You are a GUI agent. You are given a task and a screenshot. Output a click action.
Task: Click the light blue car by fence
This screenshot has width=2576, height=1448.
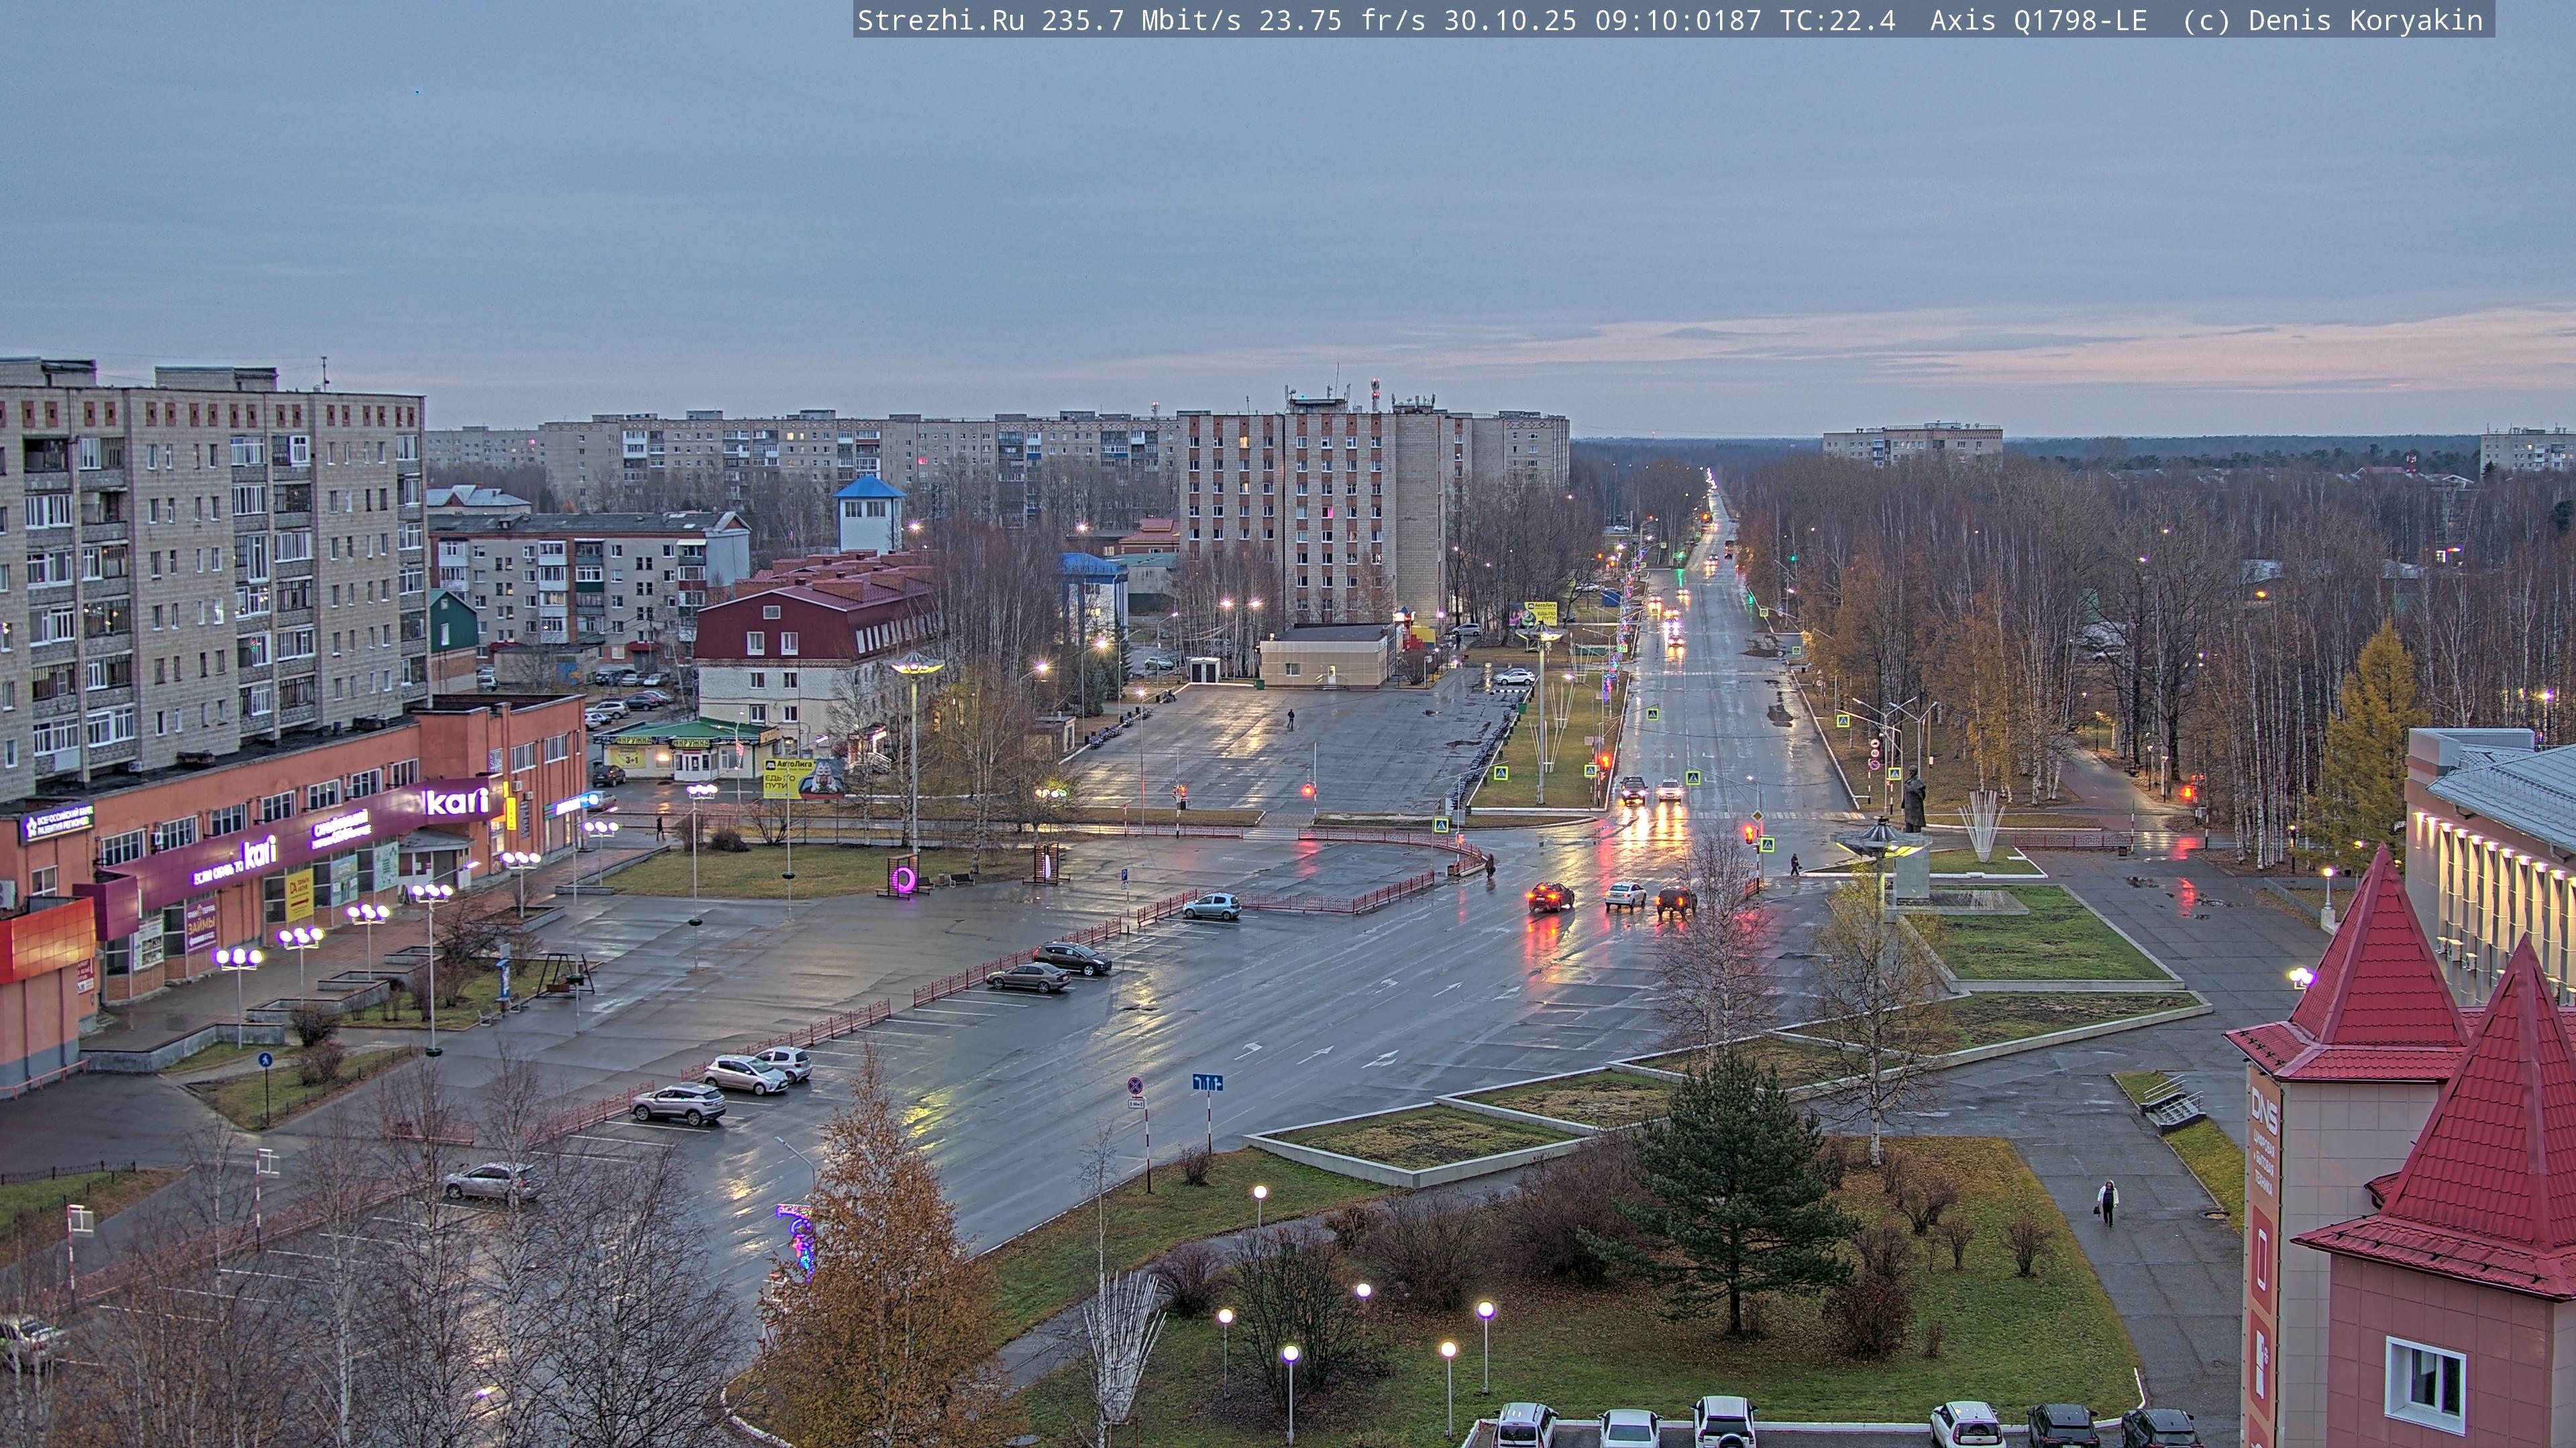click(1211, 906)
